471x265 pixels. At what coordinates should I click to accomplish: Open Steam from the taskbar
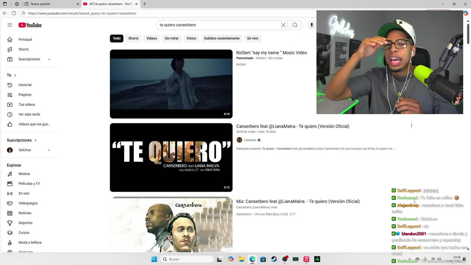click(x=274, y=259)
